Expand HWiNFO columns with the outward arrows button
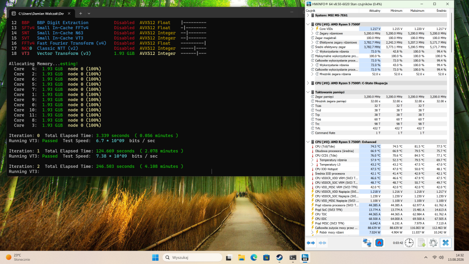The height and width of the screenshot is (264, 469). (311, 243)
